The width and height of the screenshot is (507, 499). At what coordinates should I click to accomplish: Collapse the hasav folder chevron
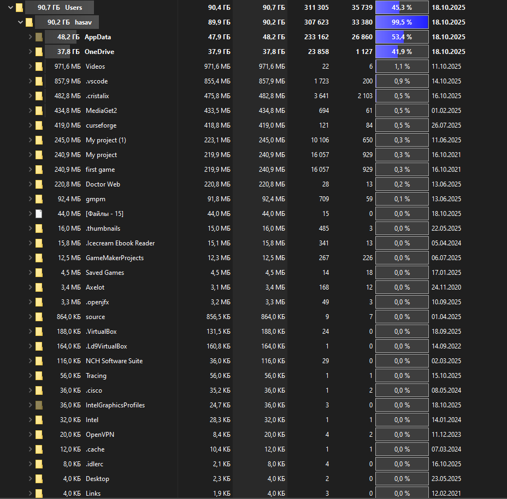21,22
